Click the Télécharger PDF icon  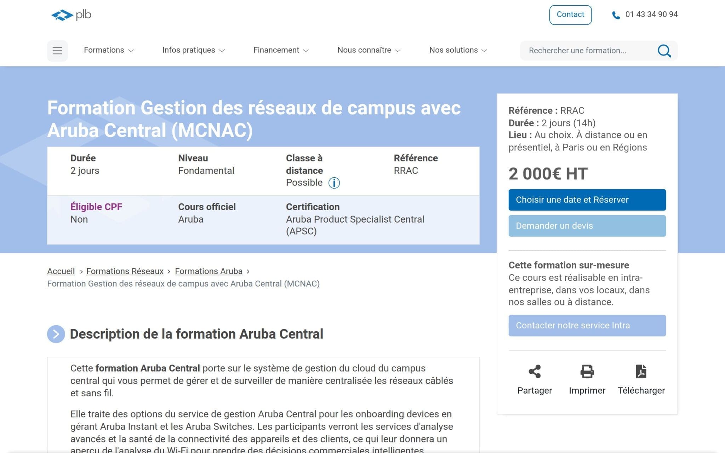[641, 371]
